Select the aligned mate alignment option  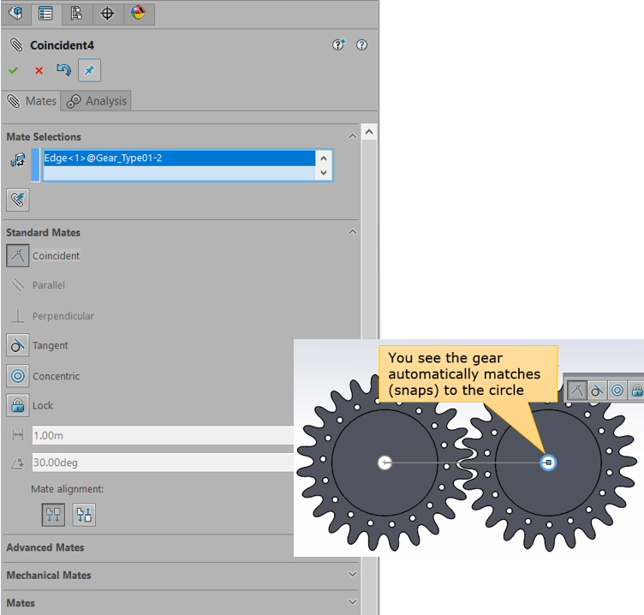point(53,515)
